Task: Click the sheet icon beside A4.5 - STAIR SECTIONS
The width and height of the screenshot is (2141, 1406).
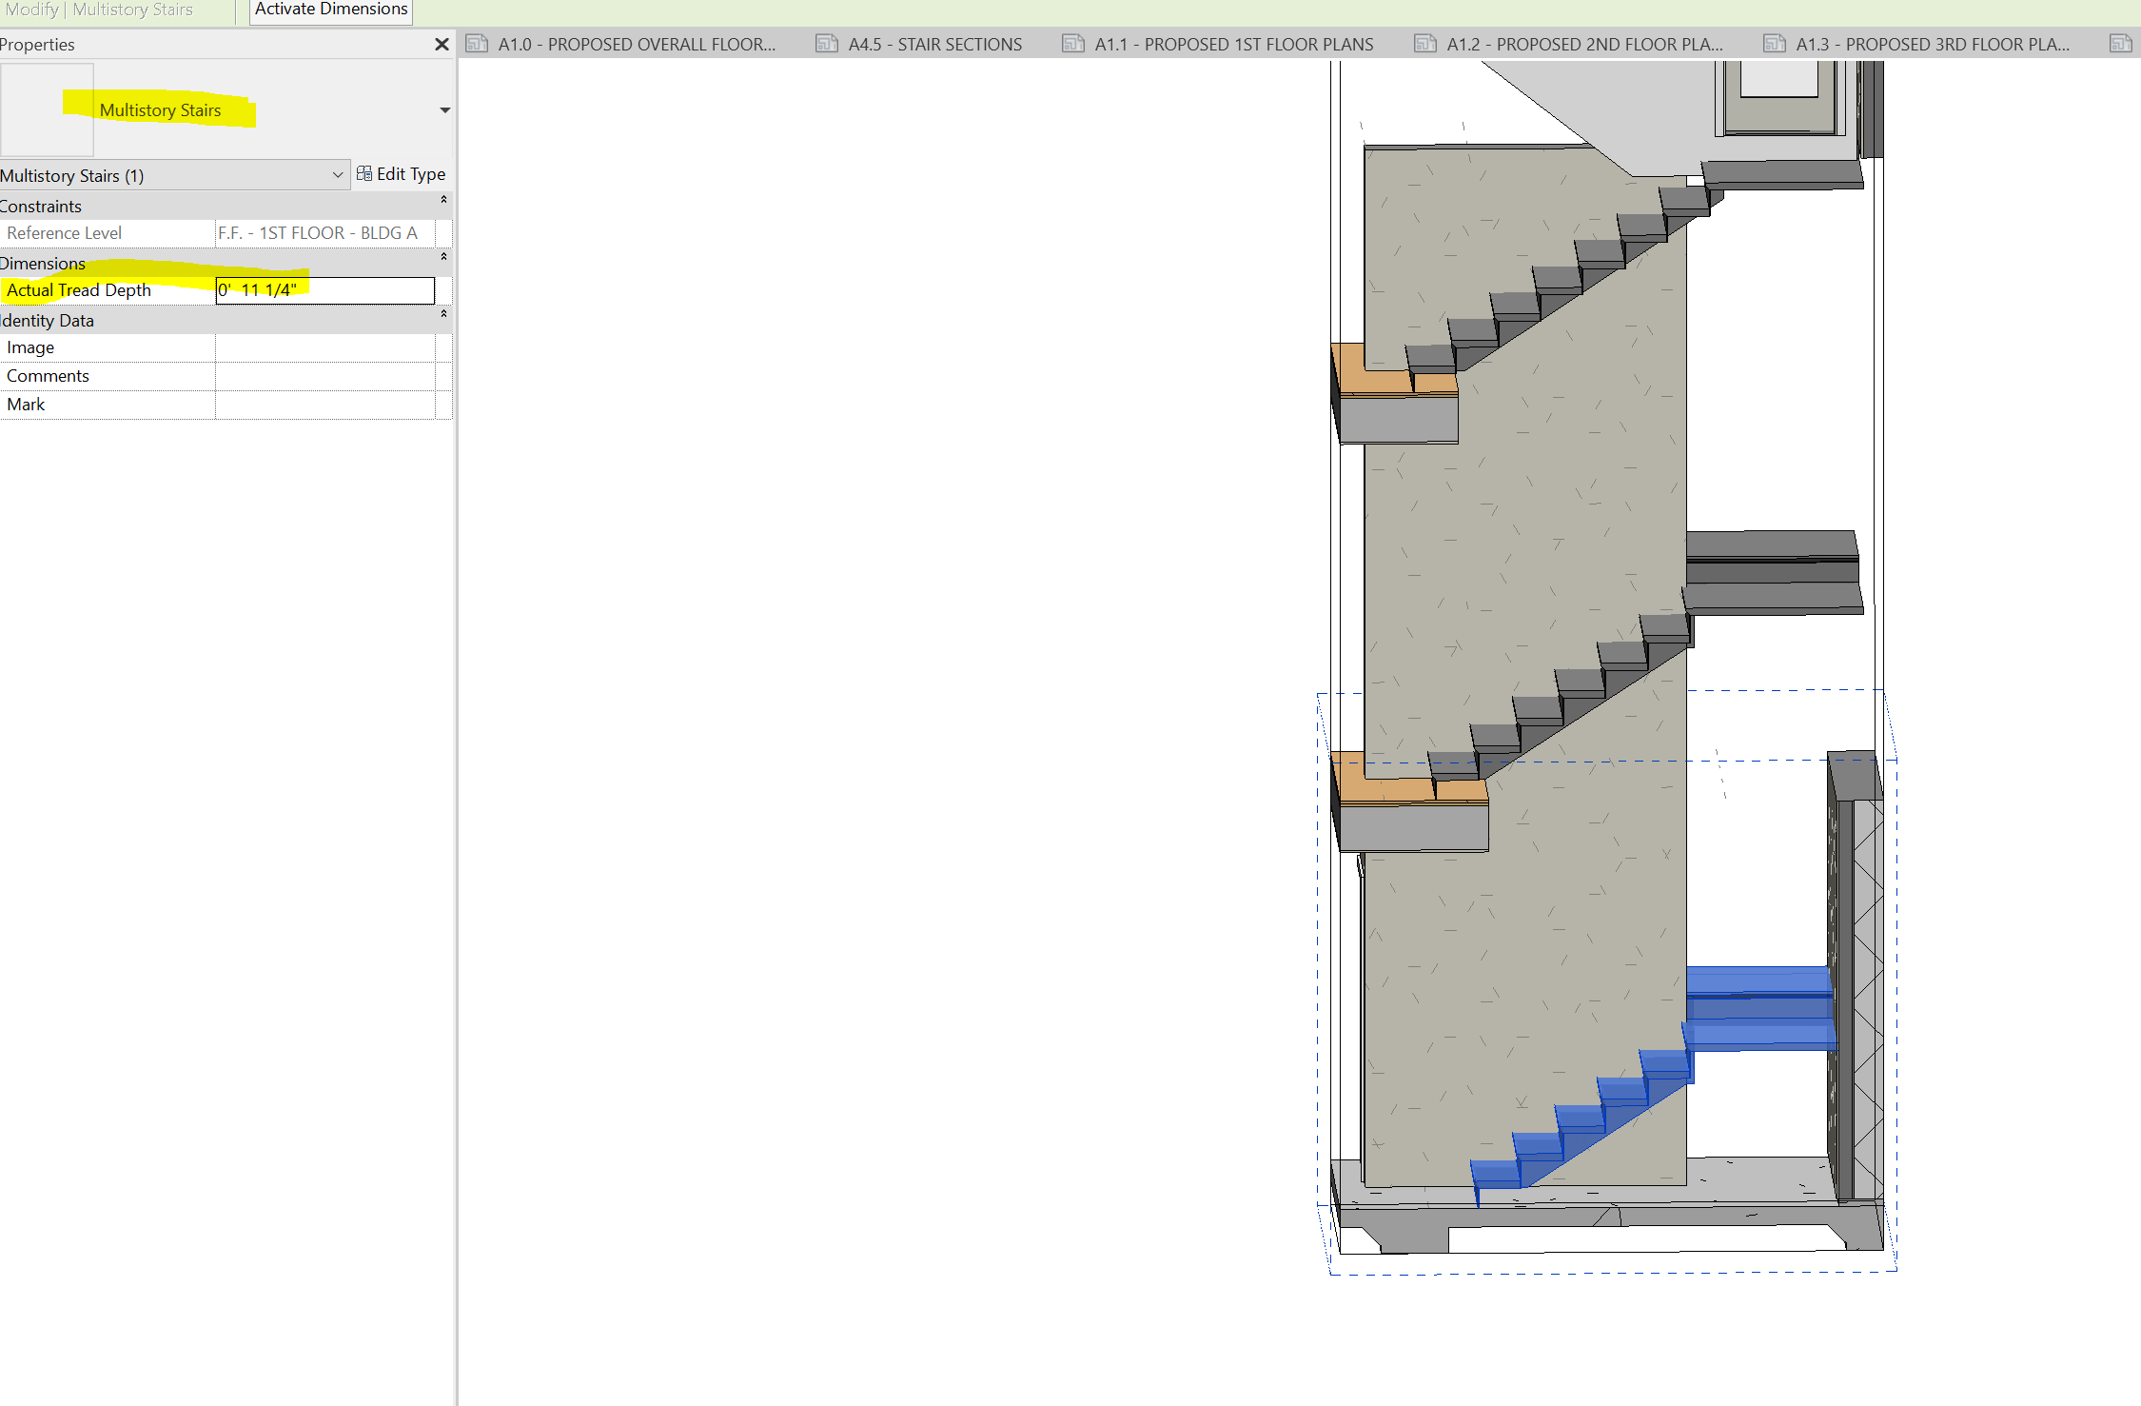Action: [x=826, y=44]
